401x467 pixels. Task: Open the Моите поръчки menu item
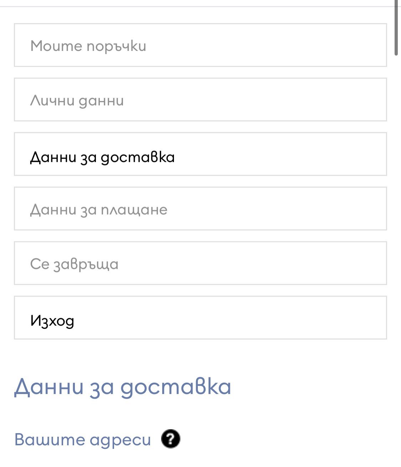[x=200, y=45]
